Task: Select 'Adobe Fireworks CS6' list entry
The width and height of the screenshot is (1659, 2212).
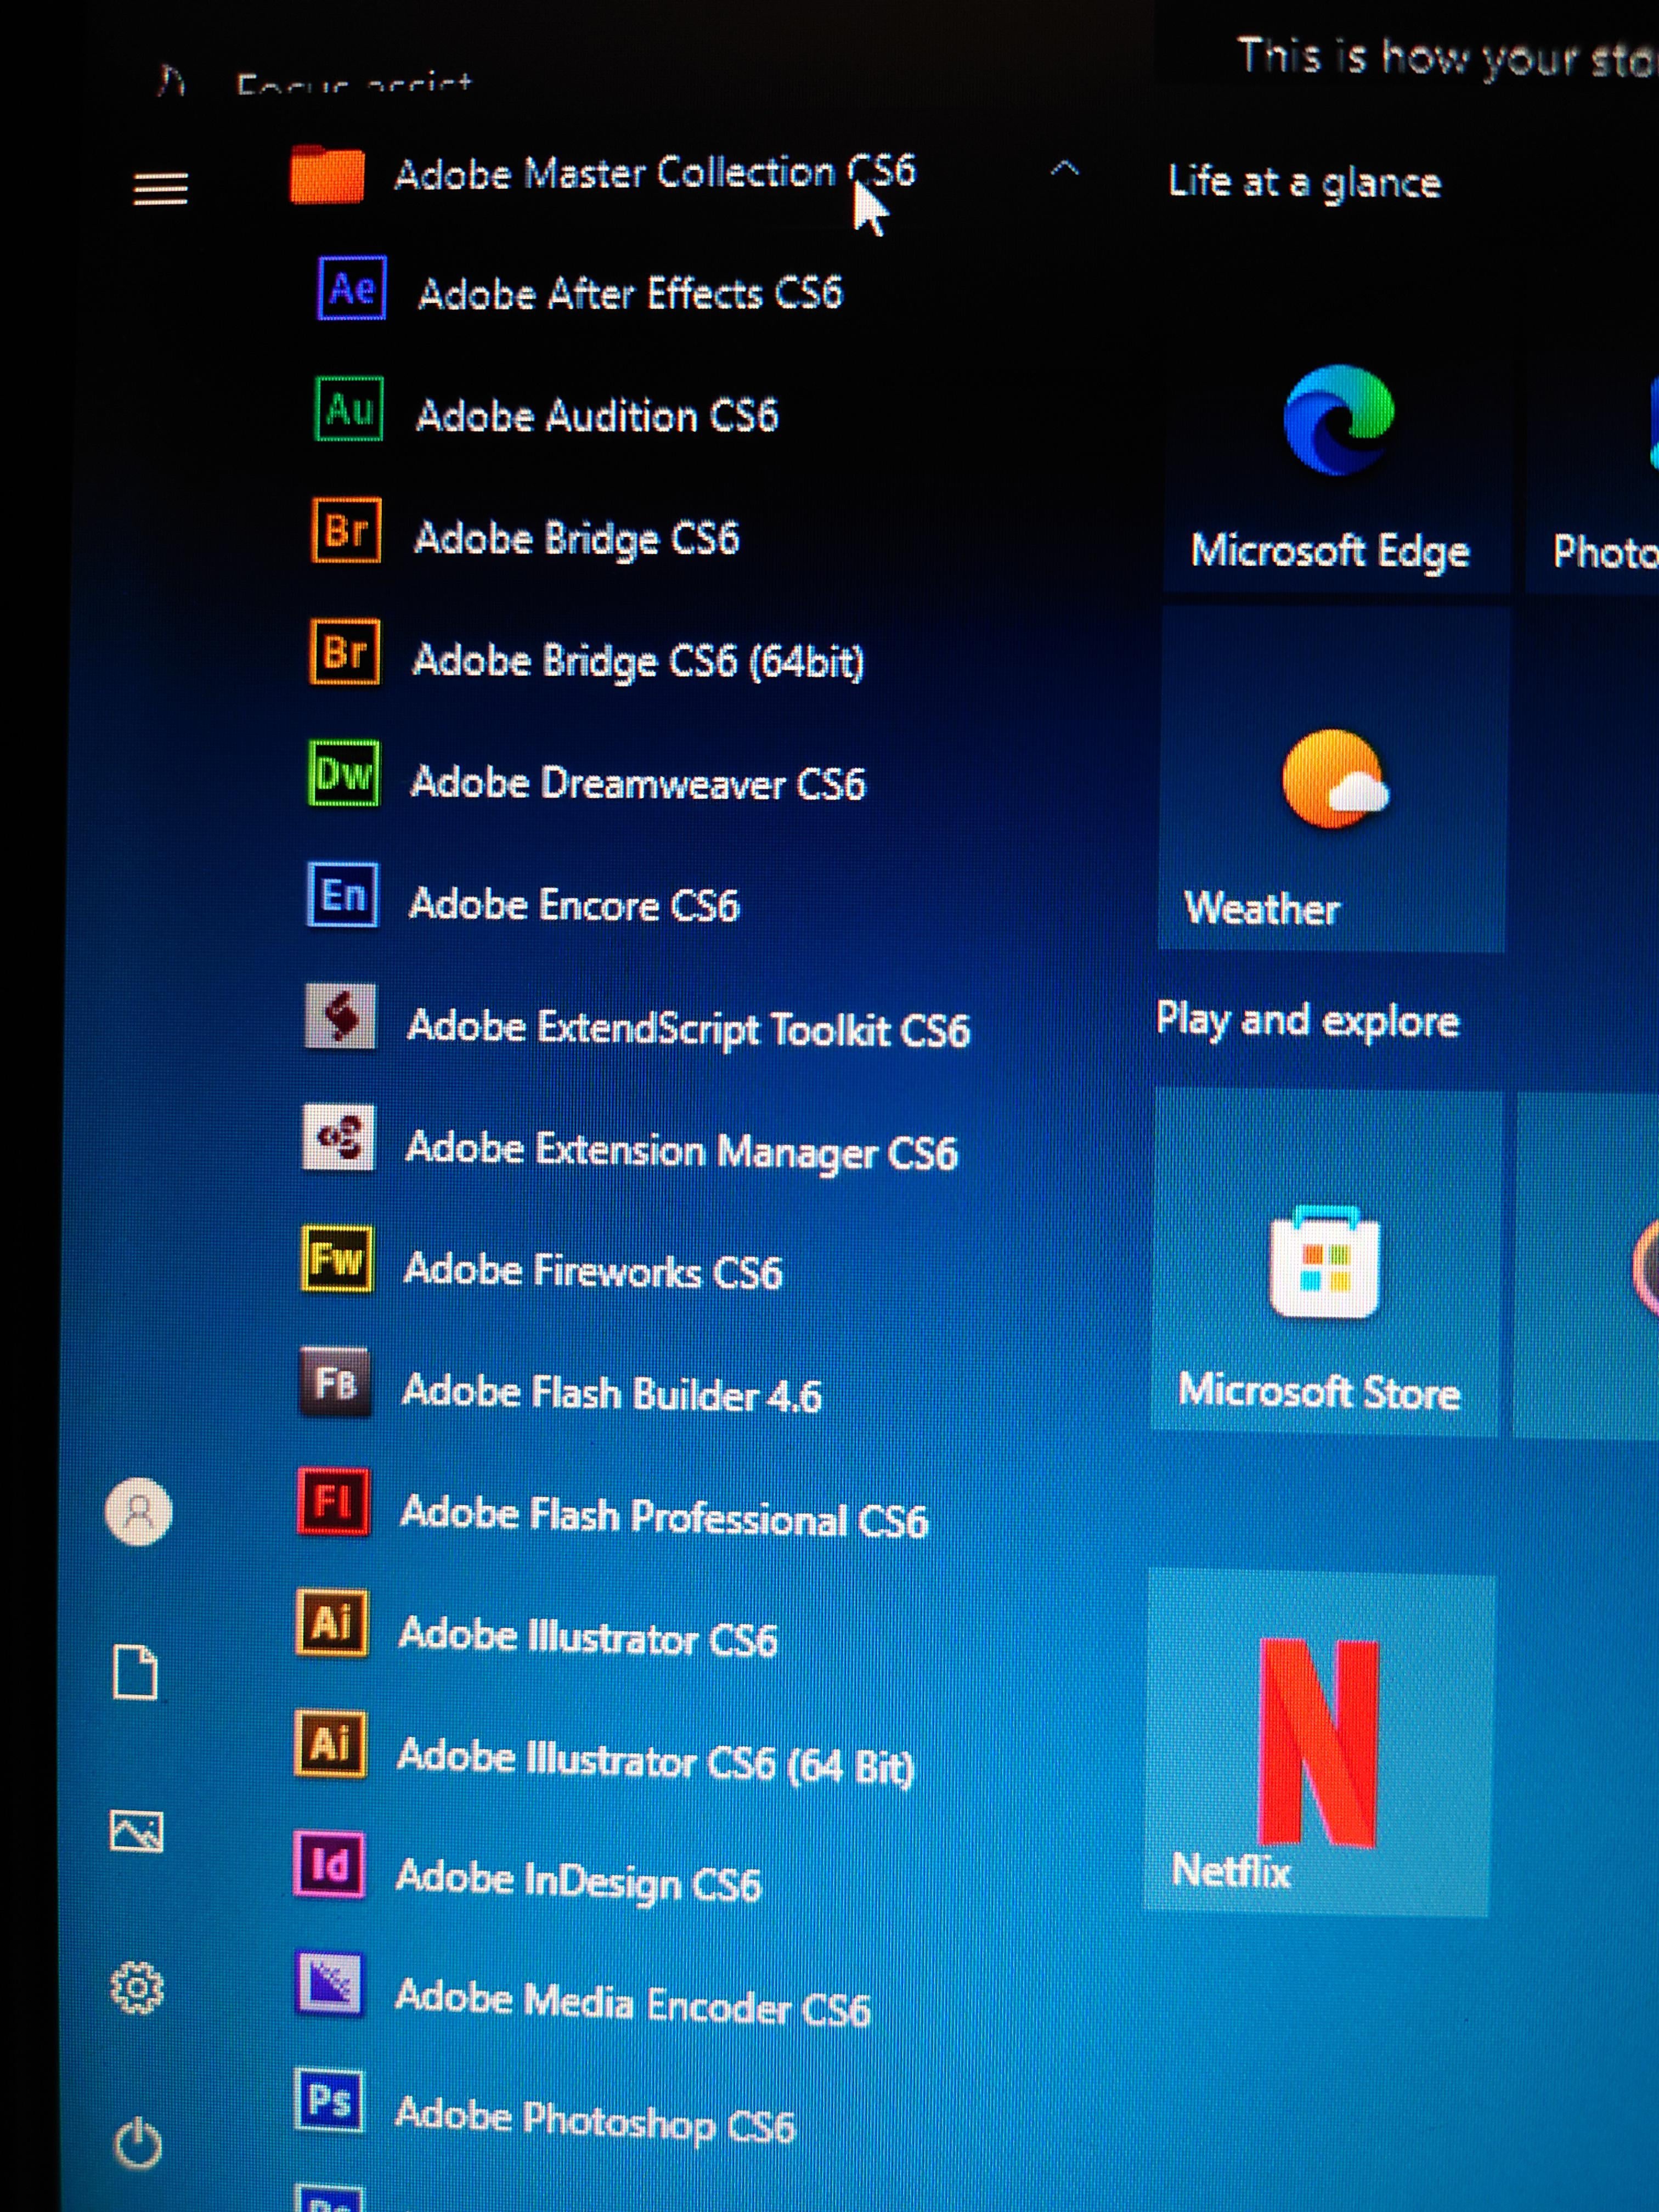Action: coord(592,1271)
